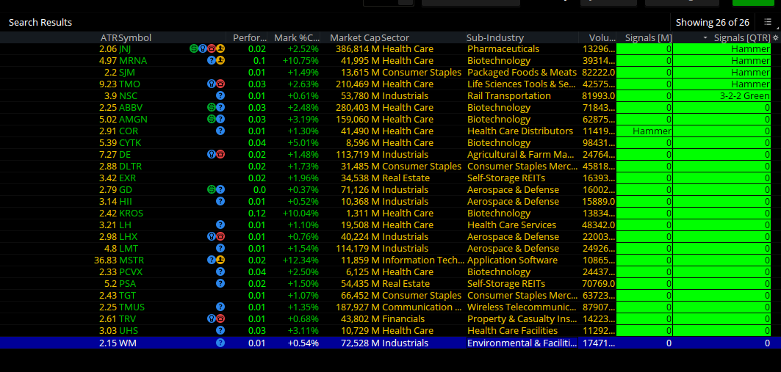Click the red phone icon in LHX row
The width and height of the screenshot is (781, 372).
pos(220,237)
